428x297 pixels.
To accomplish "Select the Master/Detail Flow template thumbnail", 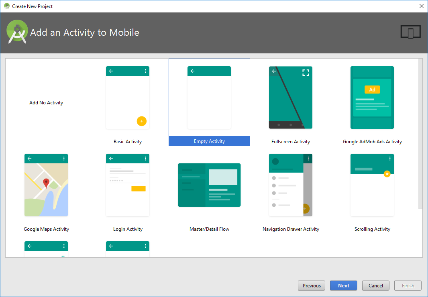I will 209,185.
